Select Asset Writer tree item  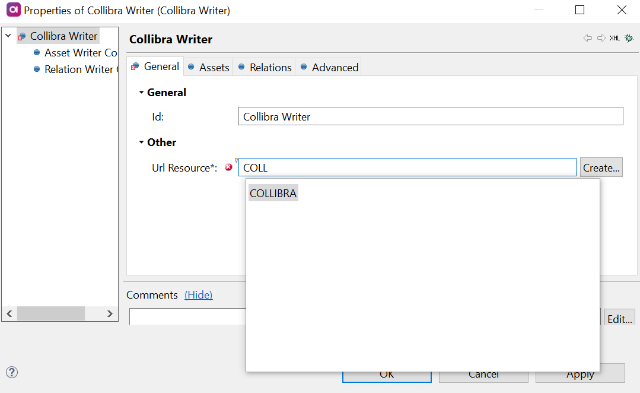pos(80,53)
